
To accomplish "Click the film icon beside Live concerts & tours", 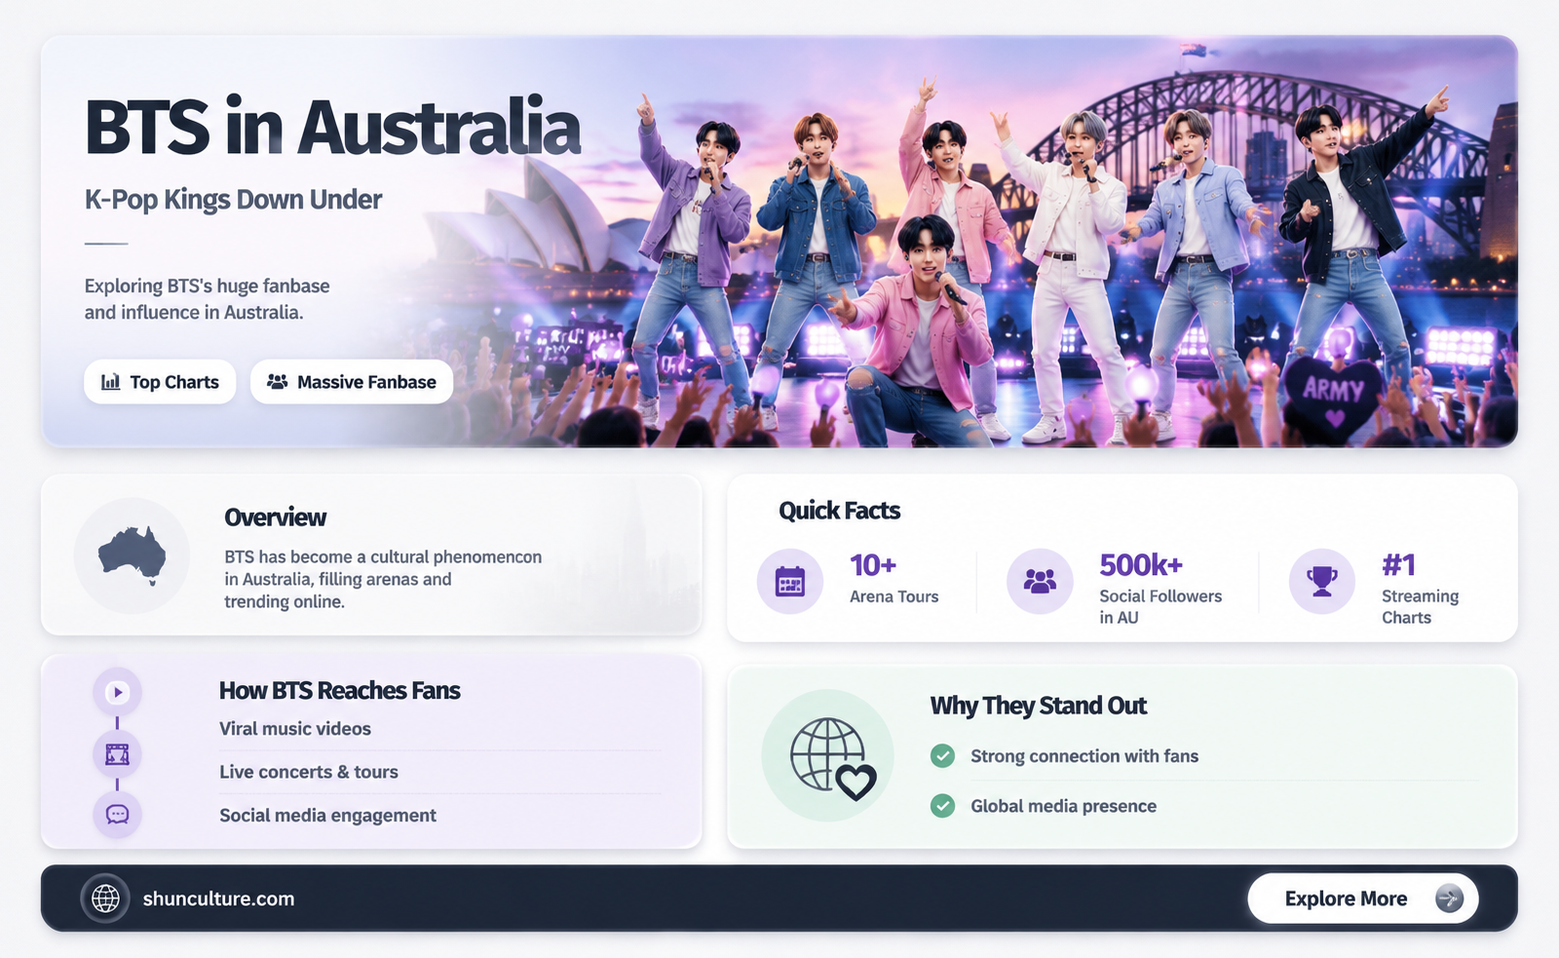I will pos(117,754).
